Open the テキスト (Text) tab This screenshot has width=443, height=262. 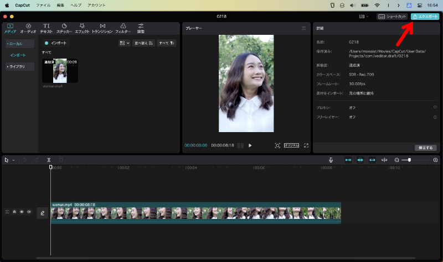[47, 29]
